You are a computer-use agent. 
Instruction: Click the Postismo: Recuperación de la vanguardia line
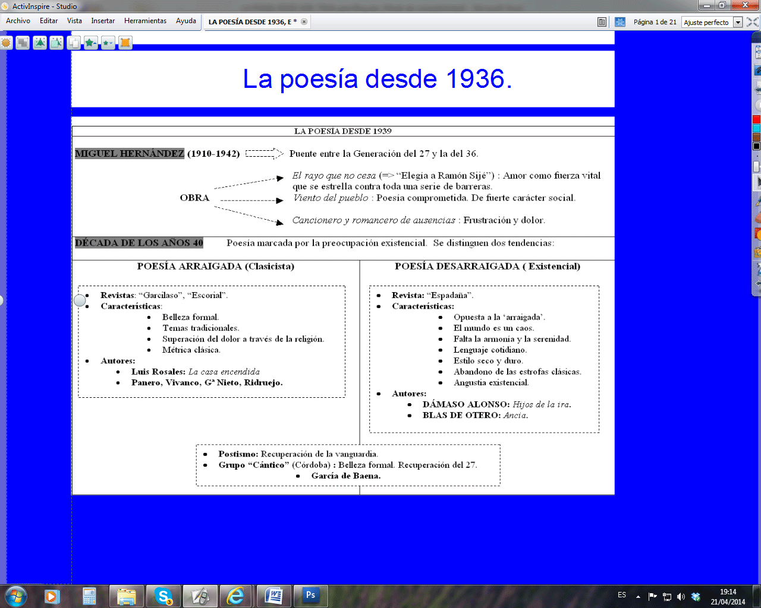pyautogui.click(x=298, y=454)
